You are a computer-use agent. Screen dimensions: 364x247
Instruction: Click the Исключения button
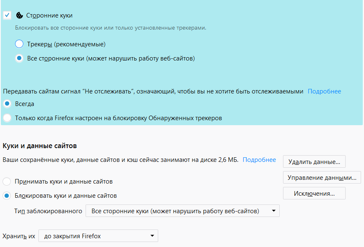point(314,194)
